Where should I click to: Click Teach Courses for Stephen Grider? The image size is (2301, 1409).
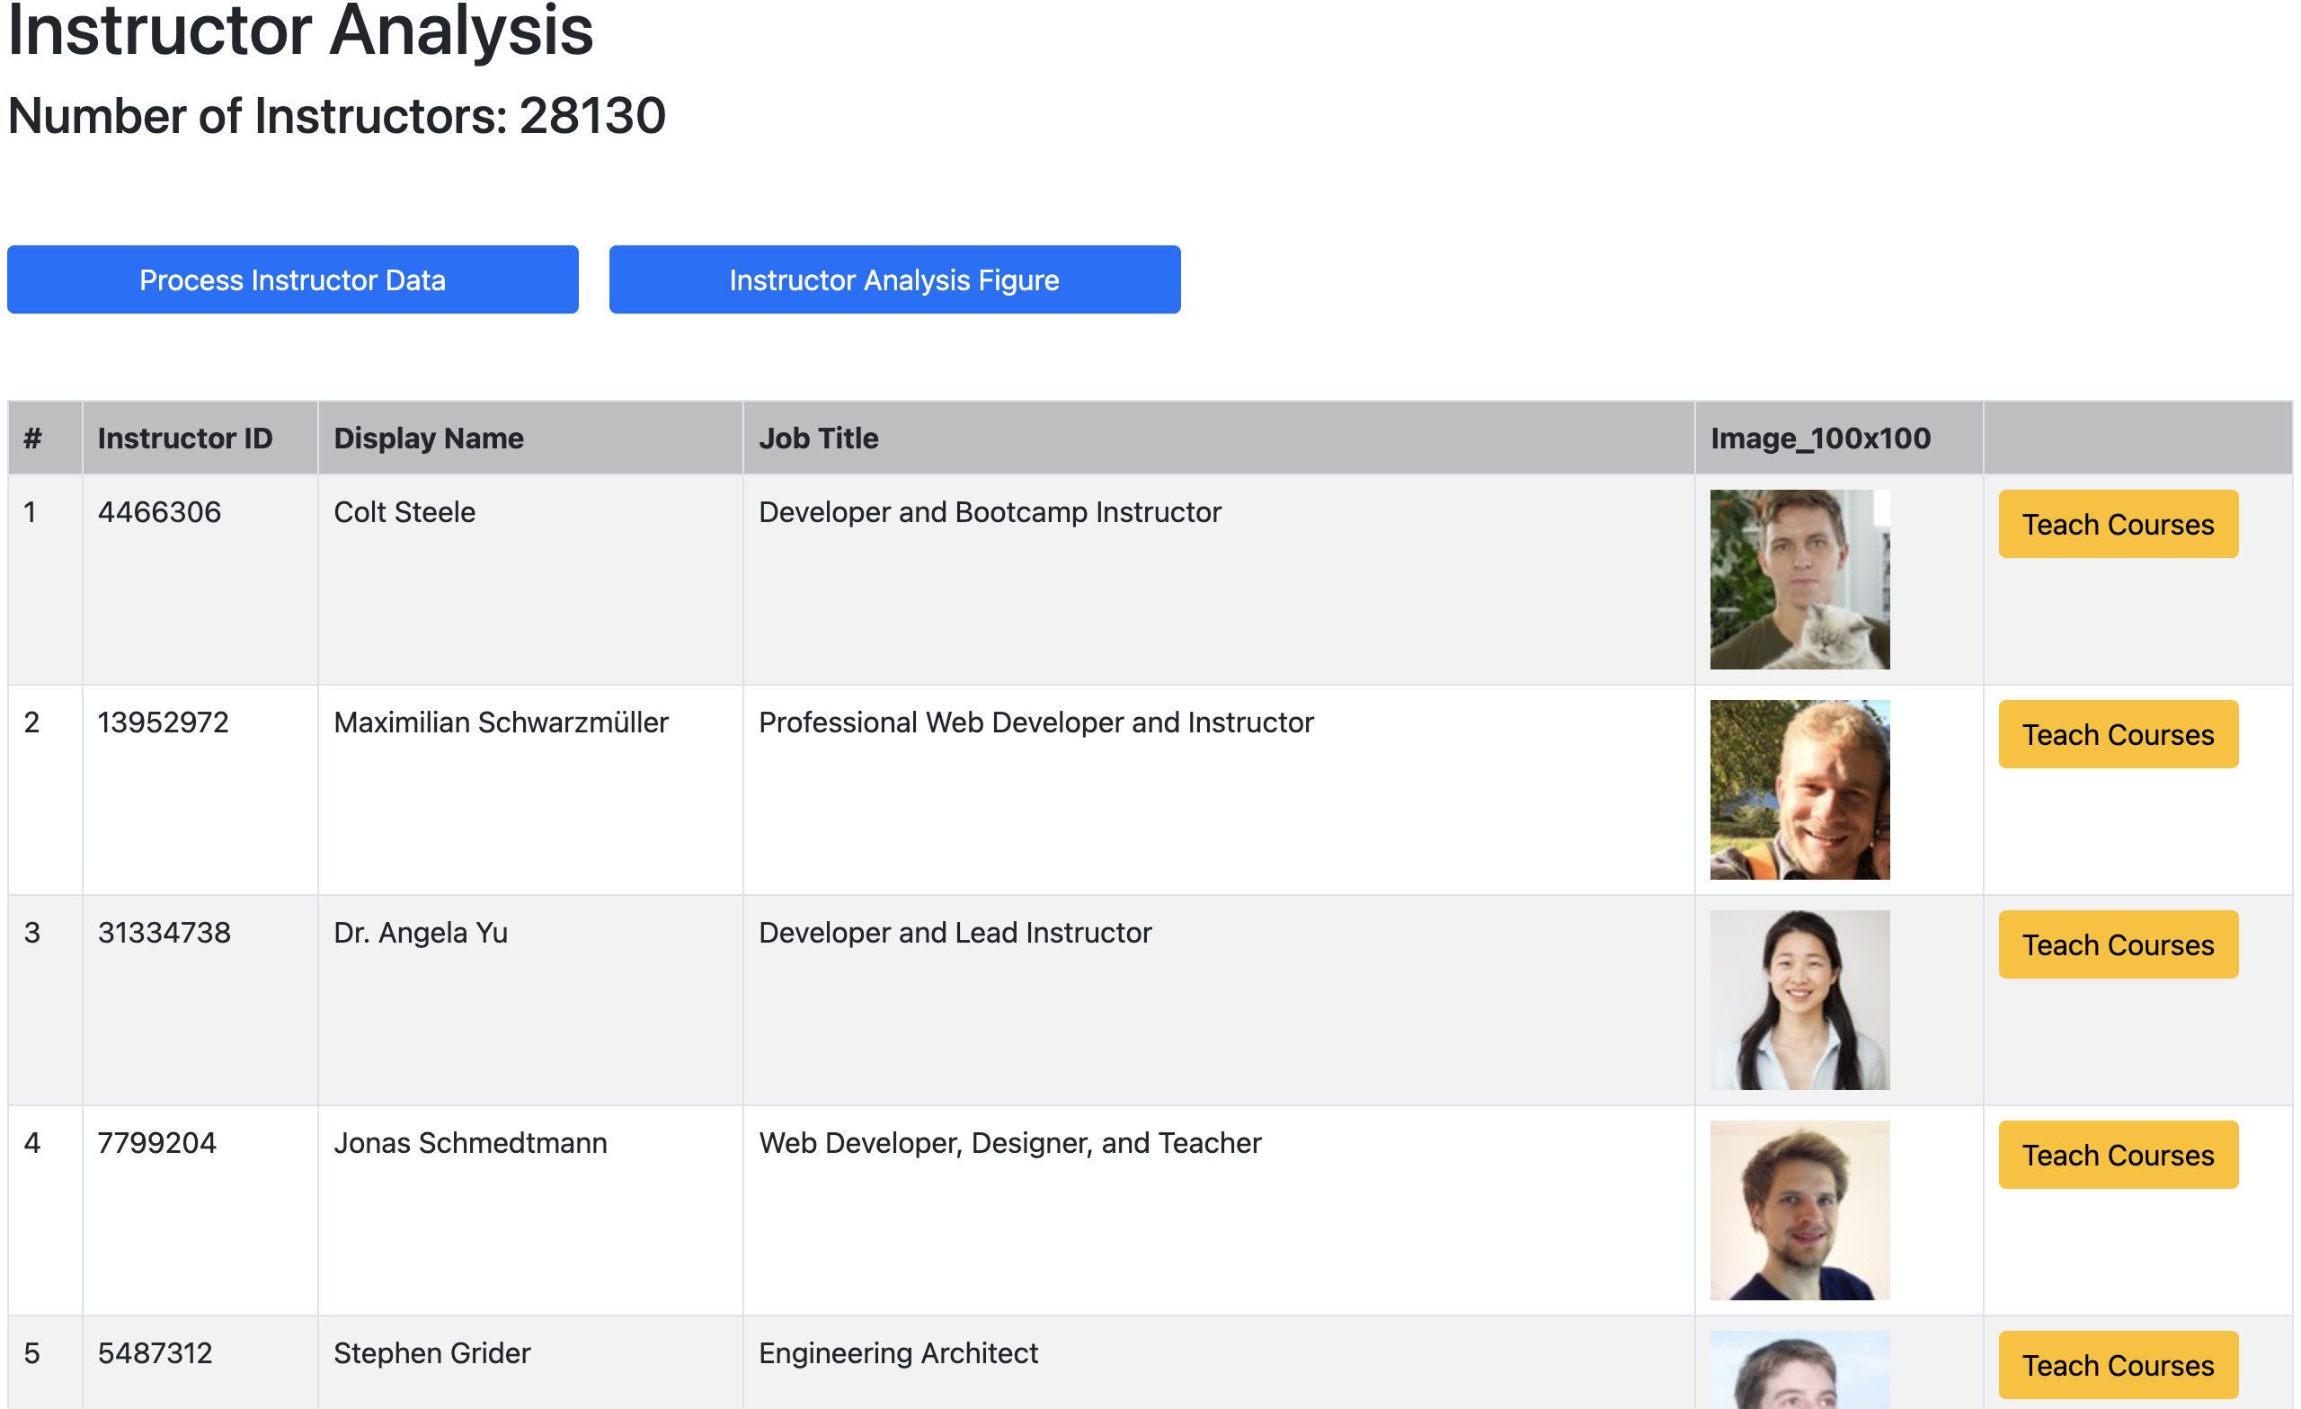(x=2118, y=1364)
